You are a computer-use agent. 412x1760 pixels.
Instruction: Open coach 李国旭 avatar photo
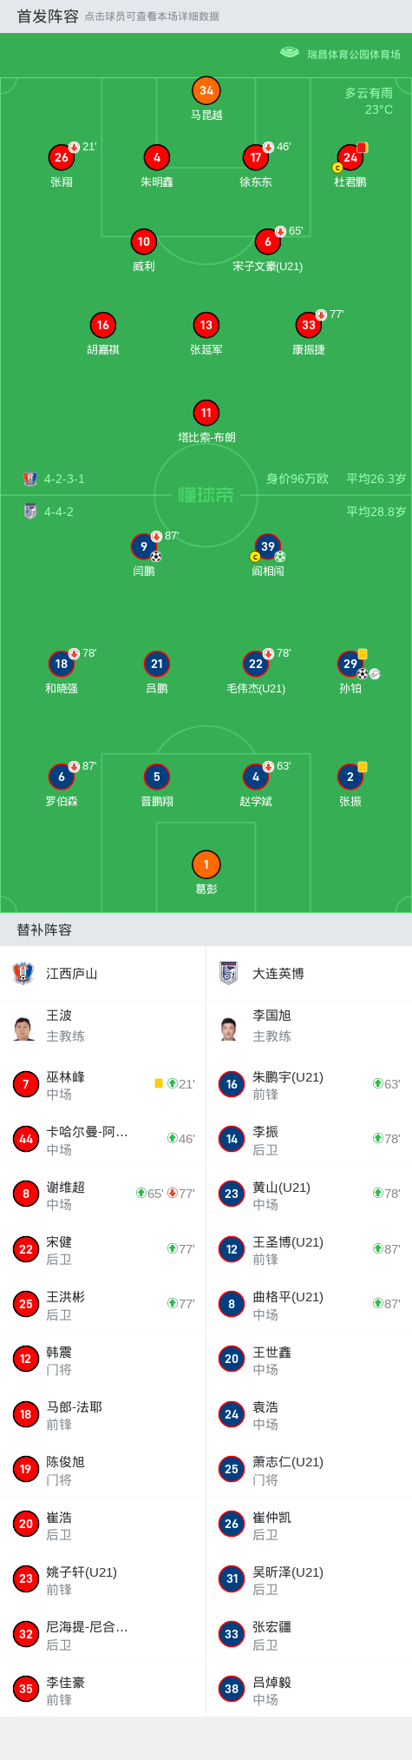click(x=229, y=1028)
